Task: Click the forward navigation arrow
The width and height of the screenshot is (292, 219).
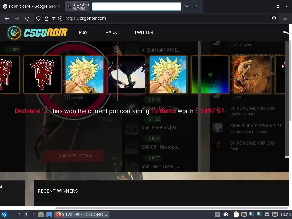Action: [x=17, y=18]
